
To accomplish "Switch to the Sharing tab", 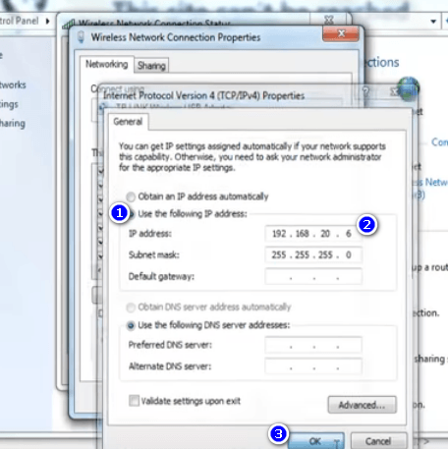I will (x=151, y=66).
